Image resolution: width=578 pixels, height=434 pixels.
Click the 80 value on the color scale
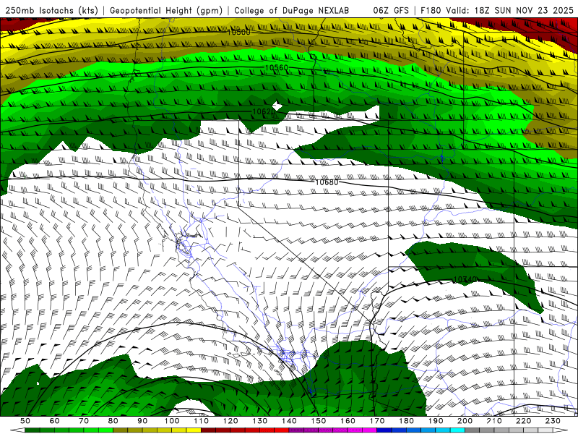[113, 421]
